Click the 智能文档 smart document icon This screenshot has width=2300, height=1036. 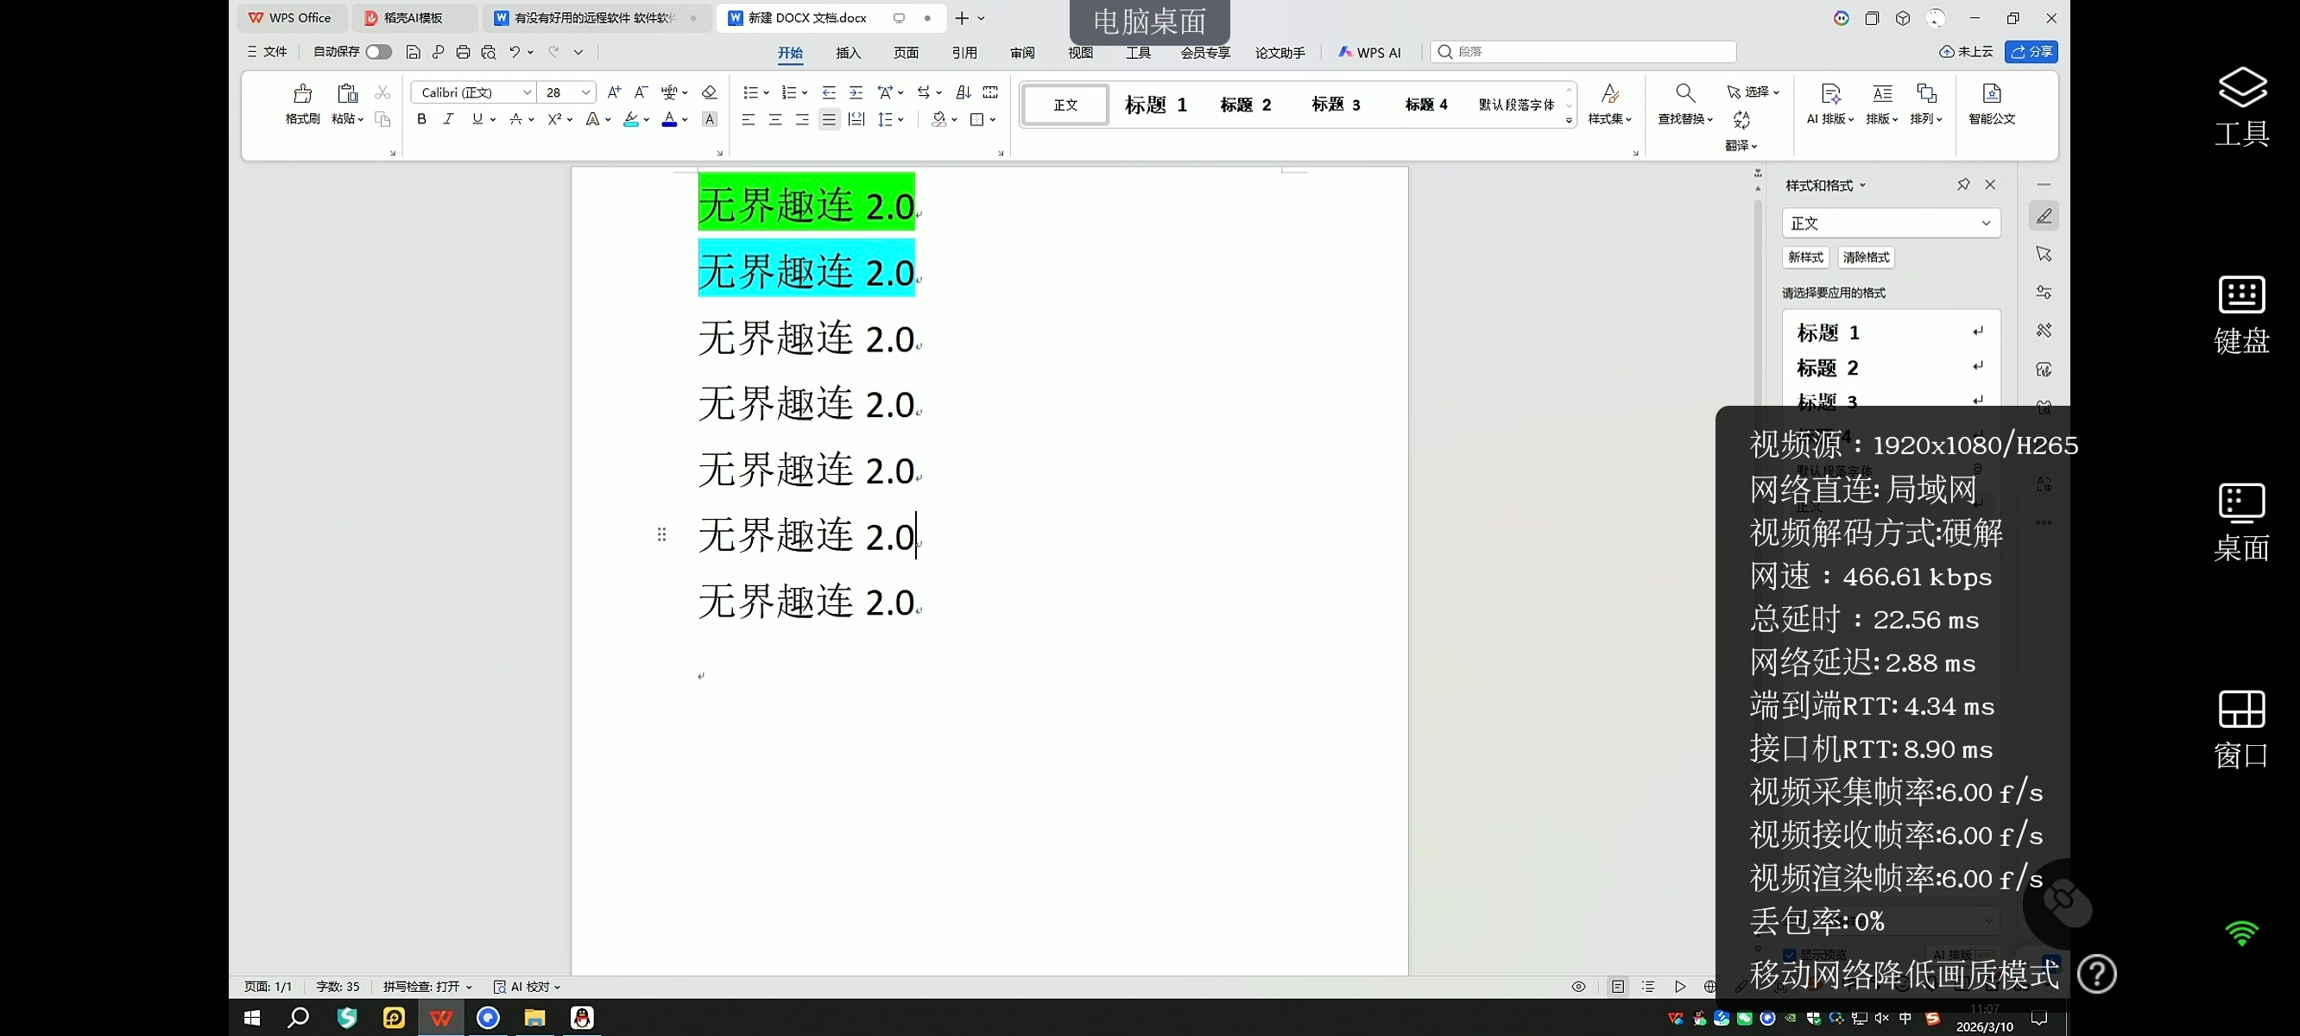[1992, 104]
